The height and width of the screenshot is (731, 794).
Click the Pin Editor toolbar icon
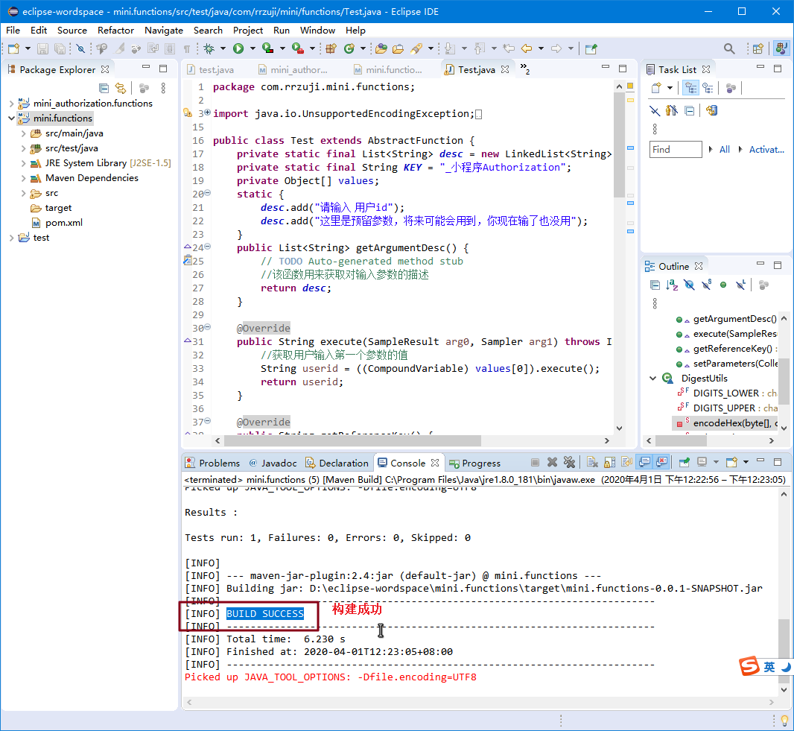(591, 48)
